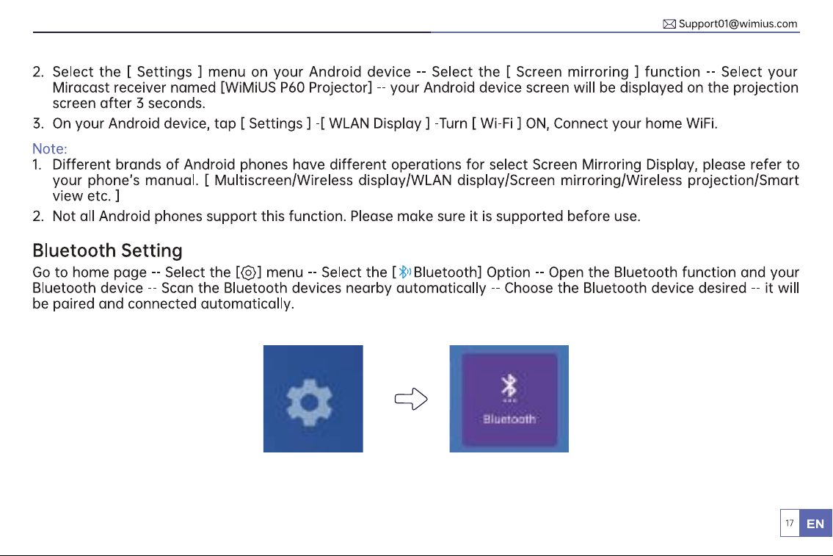This screenshot has width=833, height=556.
Task: Click the text "Go to home page"
Action: (x=90, y=272)
